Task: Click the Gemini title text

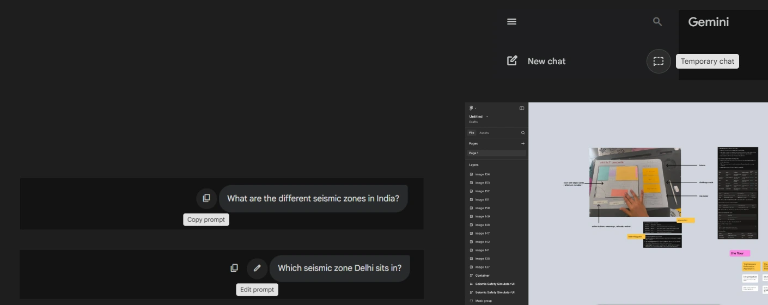Action: click(x=708, y=22)
